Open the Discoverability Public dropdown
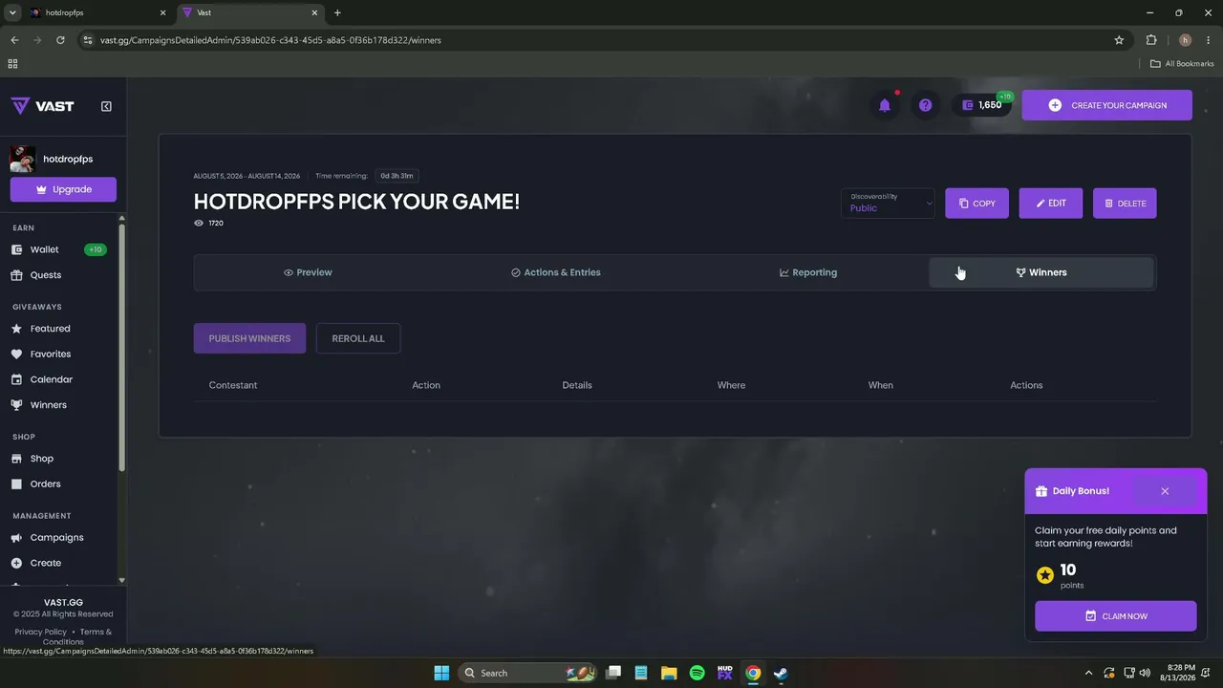Screen dimensions: 1223x688 (888, 203)
